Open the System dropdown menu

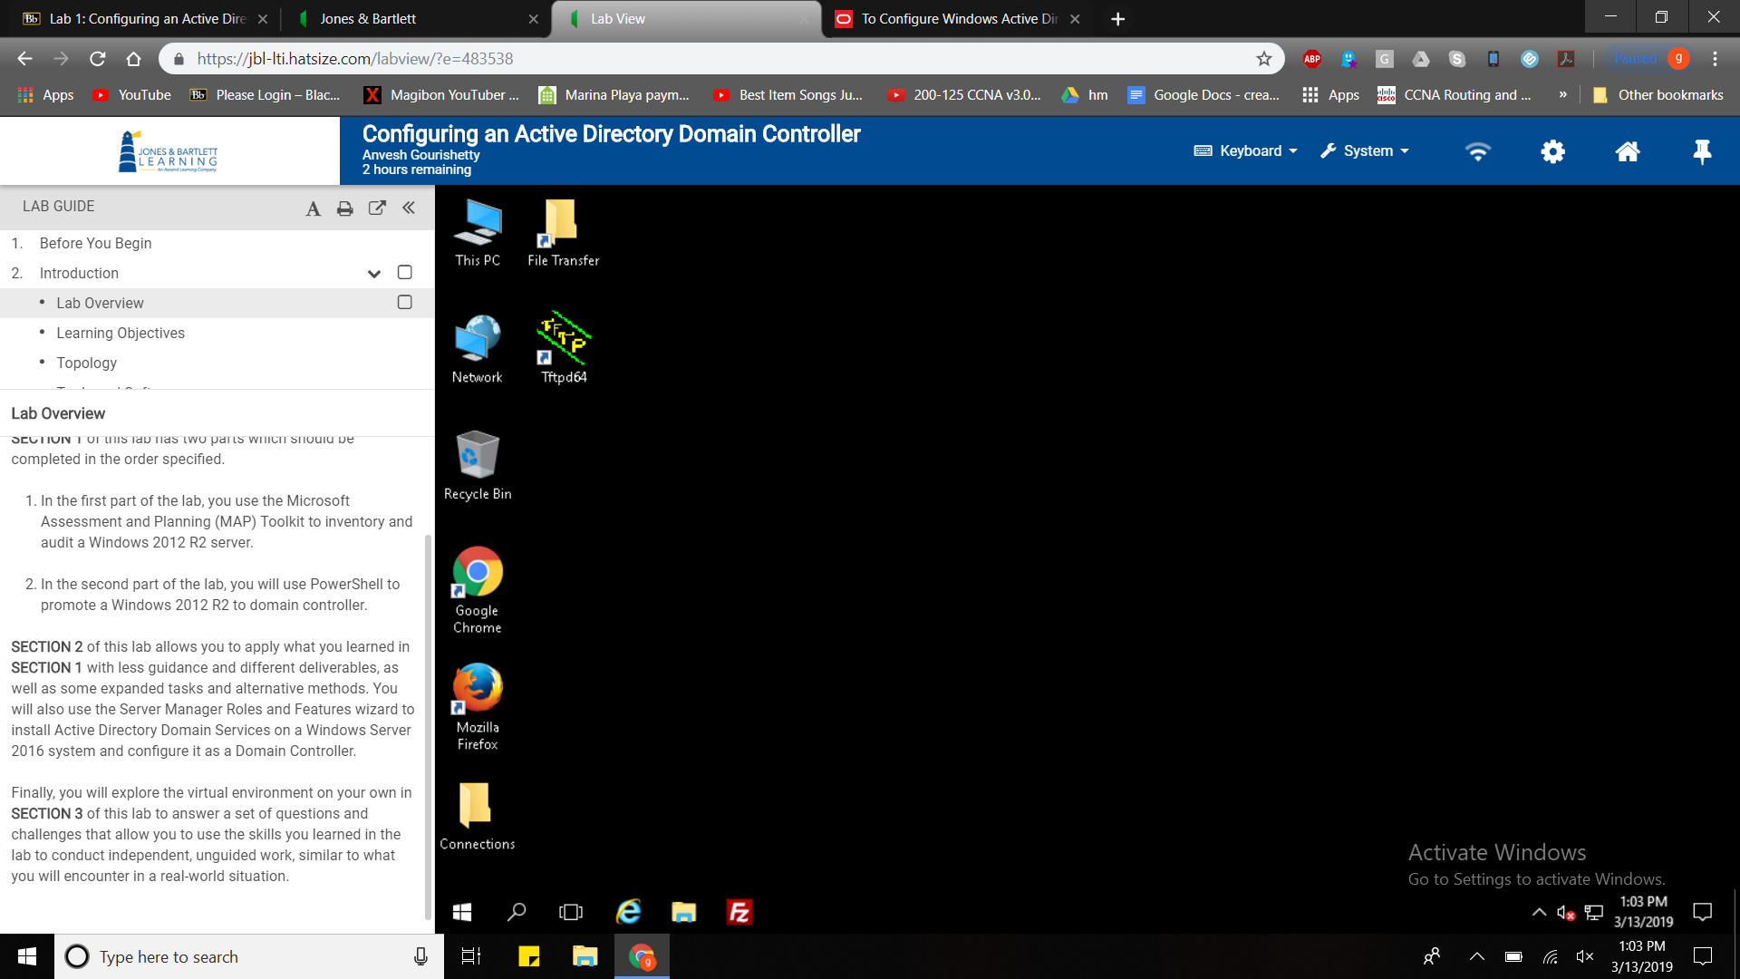tap(1364, 150)
